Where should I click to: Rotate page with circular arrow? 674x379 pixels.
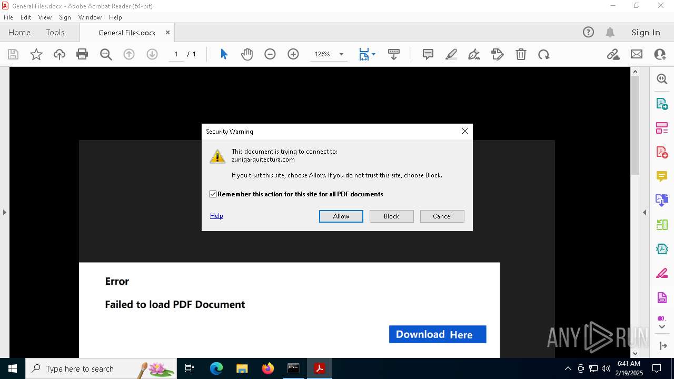(x=544, y=54)
